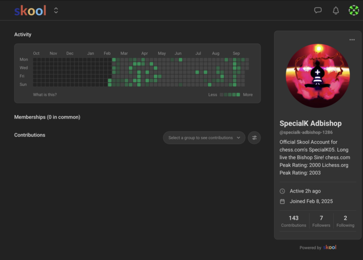The height and width of the screenshot is (260, 363).
Task: Open the notifications bell
Action: pos(336,11)
